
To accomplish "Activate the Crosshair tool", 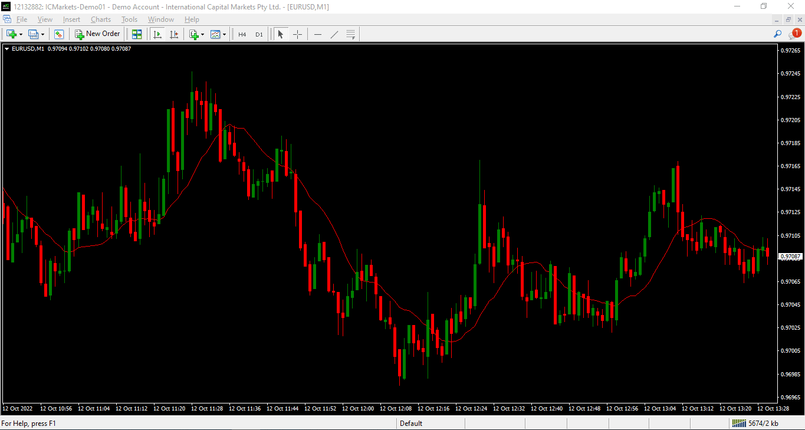I will (x=297, y=34).
